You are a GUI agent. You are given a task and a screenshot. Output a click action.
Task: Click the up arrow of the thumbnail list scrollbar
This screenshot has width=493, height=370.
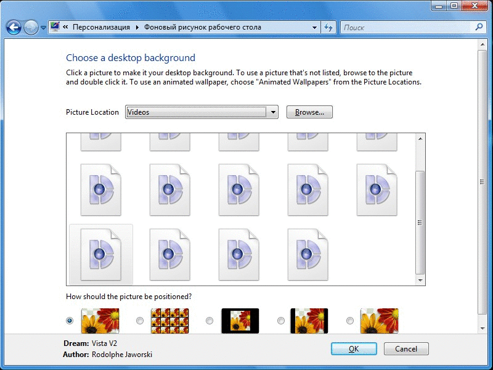coord(420,138)
